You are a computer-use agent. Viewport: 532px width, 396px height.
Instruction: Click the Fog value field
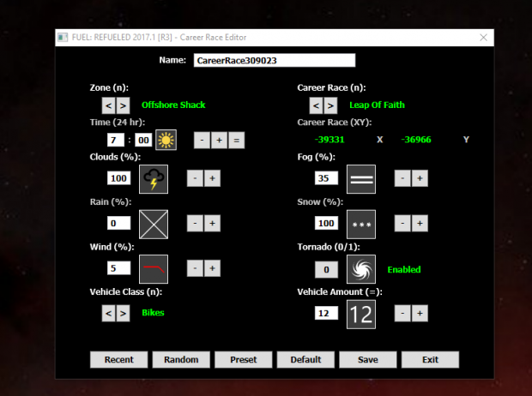point(326,178)
